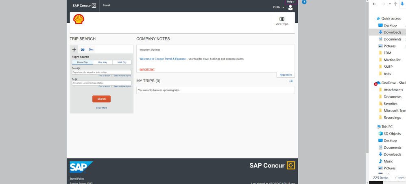Select the Multi City option
The height and width of the screenshot is (184, 406).
pos(122,62)
